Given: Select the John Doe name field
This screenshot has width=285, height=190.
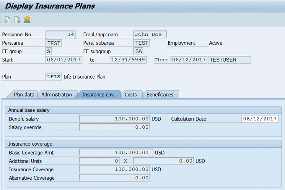Looking at the screenshot, I should click(150, 34).
